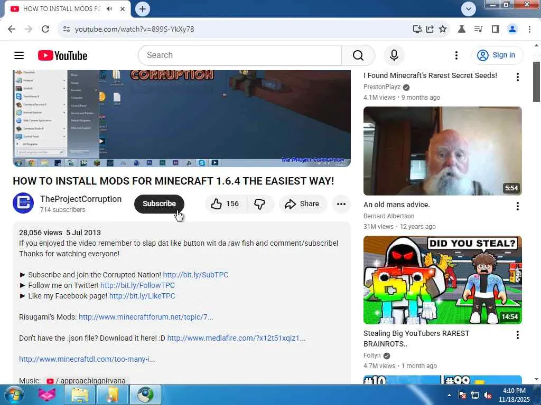
Task: Open Chrome three-dot menu
Action: coord(529,29)
